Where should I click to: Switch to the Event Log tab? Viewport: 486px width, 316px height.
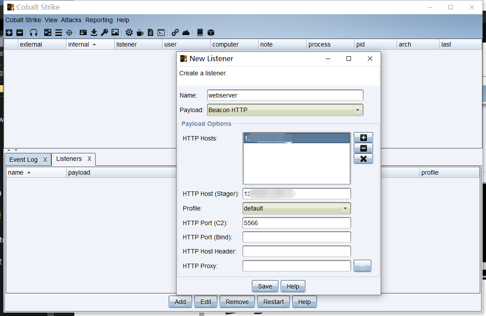(23, 160)
